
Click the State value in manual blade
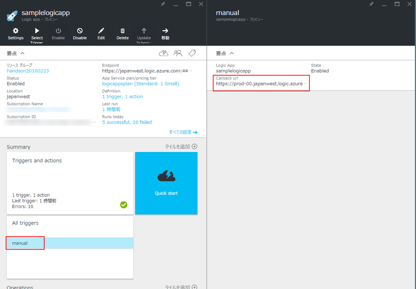320,71
